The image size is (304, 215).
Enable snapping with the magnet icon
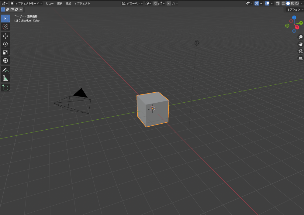tap(155, 3)
